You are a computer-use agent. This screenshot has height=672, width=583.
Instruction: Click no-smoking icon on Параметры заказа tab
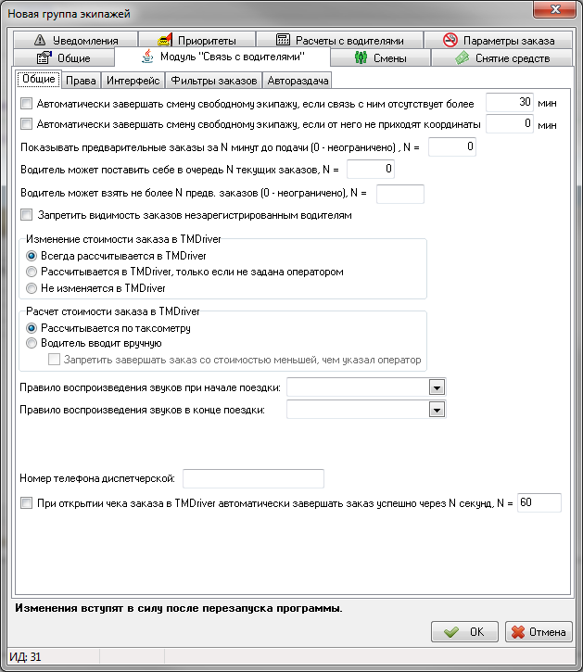[x=450, y=40]
